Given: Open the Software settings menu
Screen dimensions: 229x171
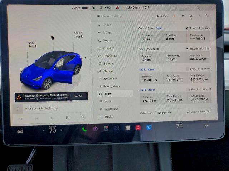Looking at the screenshot, I should click(x=108, y=79).
